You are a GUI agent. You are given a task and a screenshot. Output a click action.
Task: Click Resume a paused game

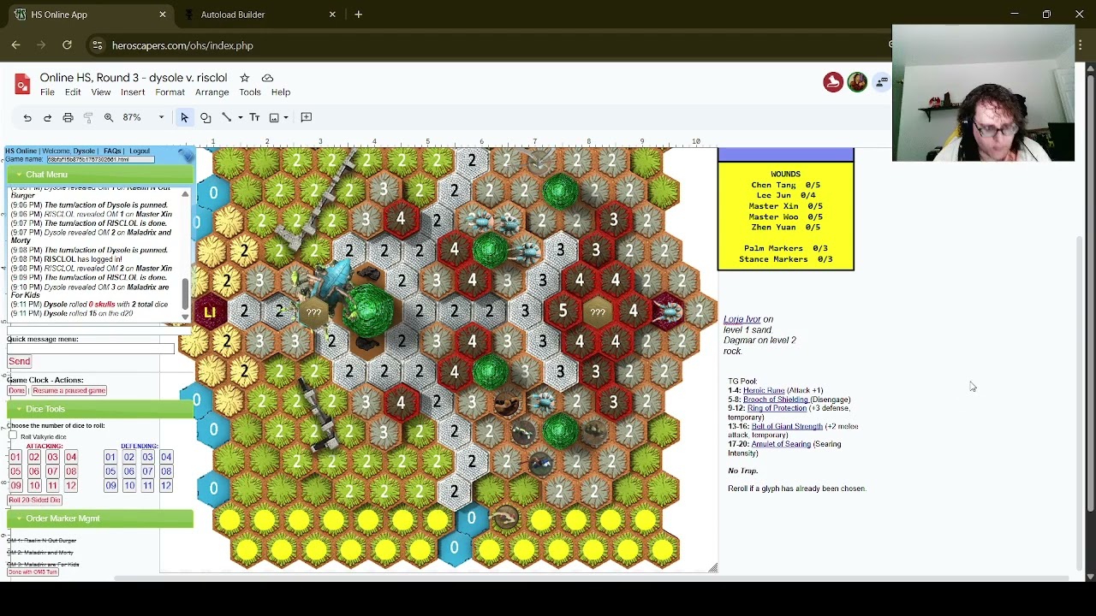click(68, 391)
